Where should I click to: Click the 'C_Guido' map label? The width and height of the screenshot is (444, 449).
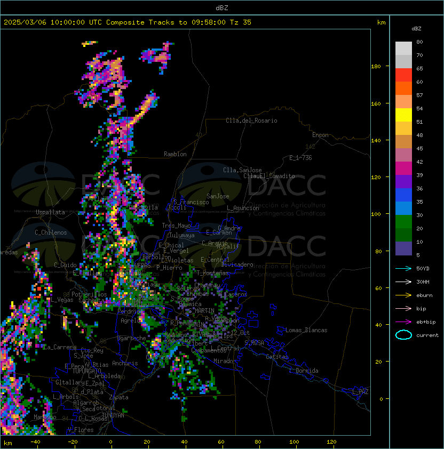pos(65,265)
